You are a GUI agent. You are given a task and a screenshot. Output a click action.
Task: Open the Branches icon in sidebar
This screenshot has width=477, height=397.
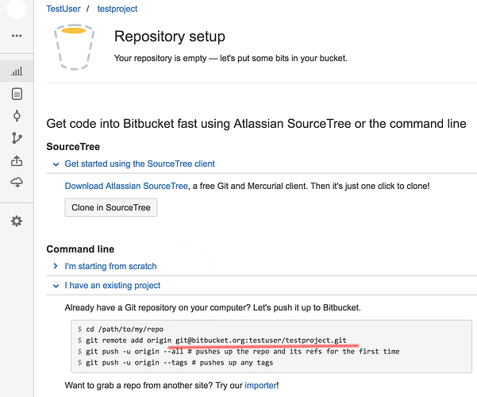tap(17, 138)
